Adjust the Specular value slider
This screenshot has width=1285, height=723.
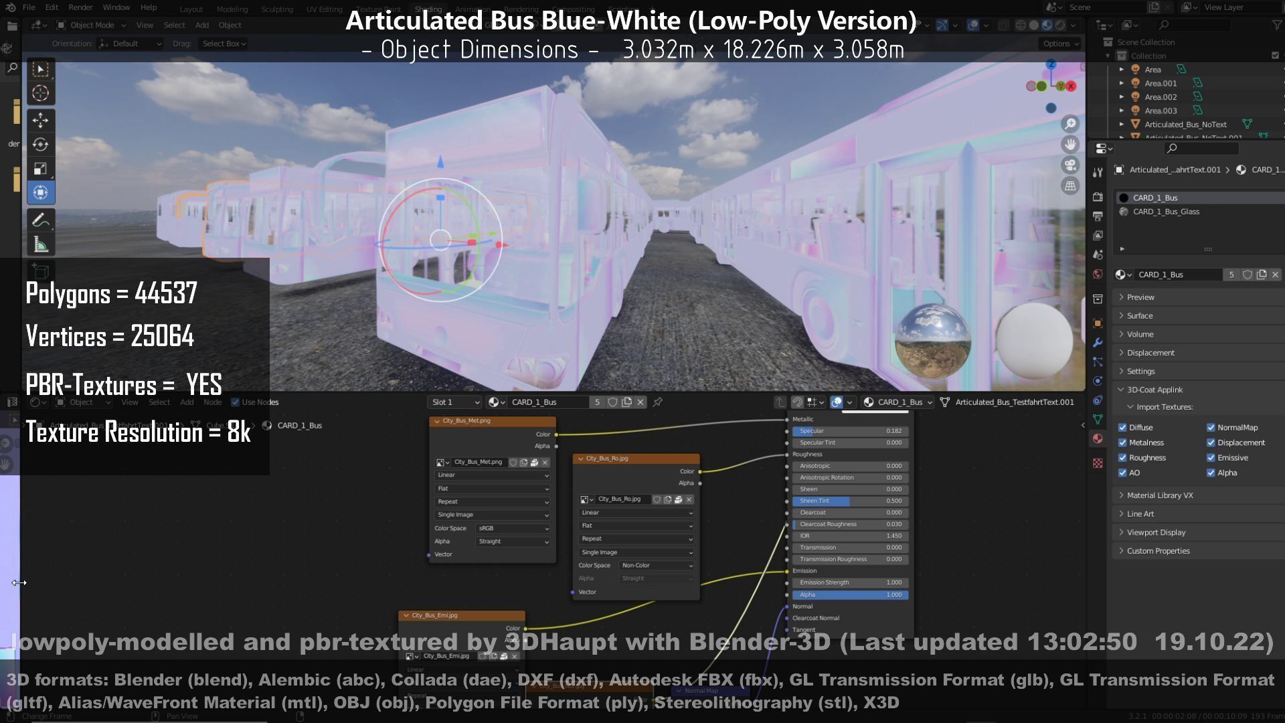850,431
